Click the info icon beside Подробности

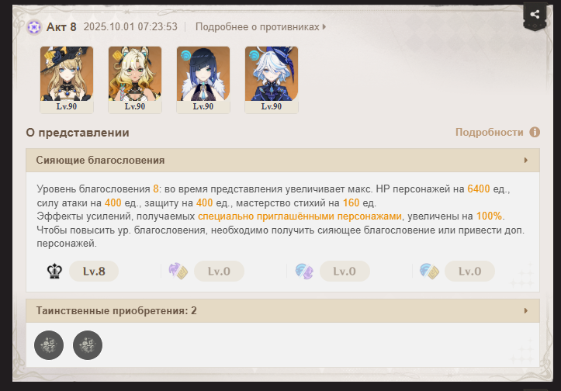coord(535,132)
